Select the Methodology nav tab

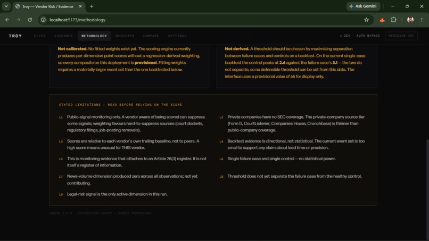(x=94, y=36)
